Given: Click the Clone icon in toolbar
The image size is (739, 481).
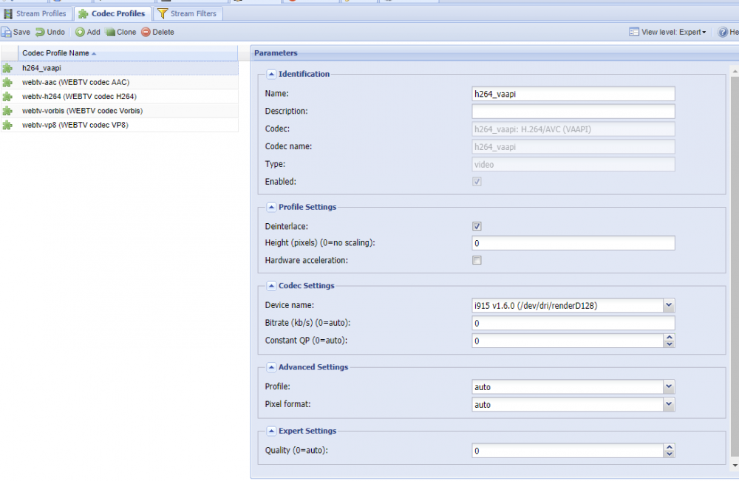Looking at the screenshot, I should point(110,32).
